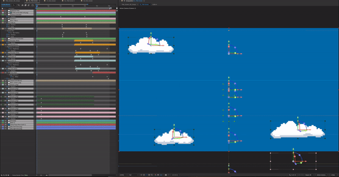This screenshot has height=177, width=339.
Task: Click the label column tag icon header
Action: 3,8
